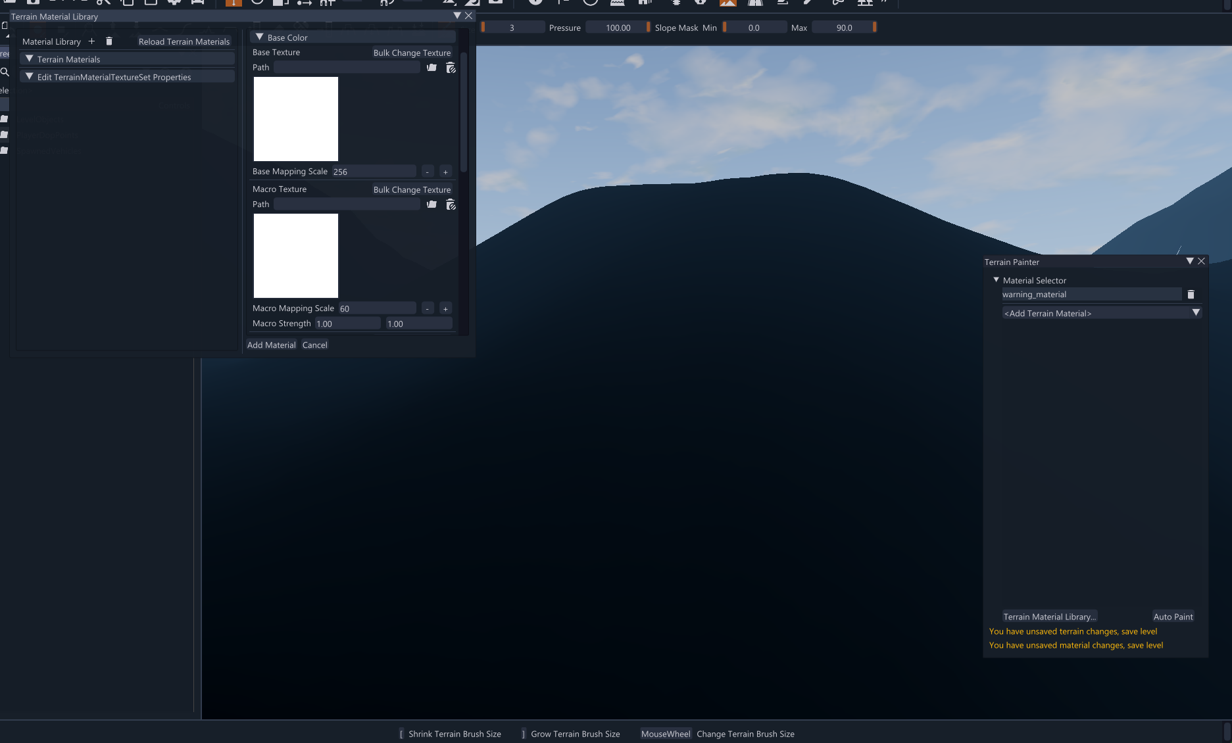Click 'Grow Terrain Brush Size' hint
This screenshot has height=743, width=1232.
click(576, 734)
